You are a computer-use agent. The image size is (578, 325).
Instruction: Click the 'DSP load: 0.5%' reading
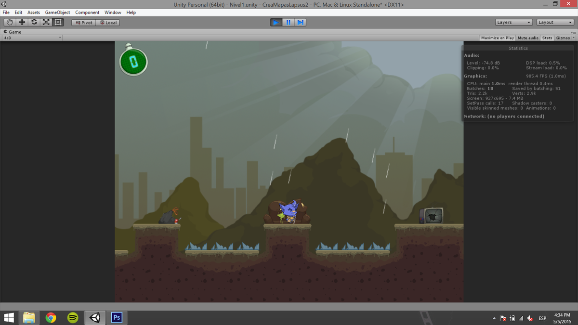pos(543,63)
